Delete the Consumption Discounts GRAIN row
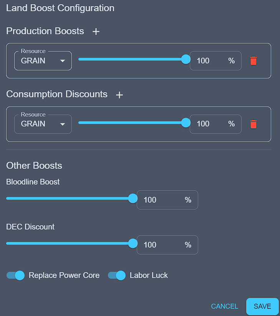The width and height of the screenshot is (280, 316). pyautogui.click(x=253, y=124)
